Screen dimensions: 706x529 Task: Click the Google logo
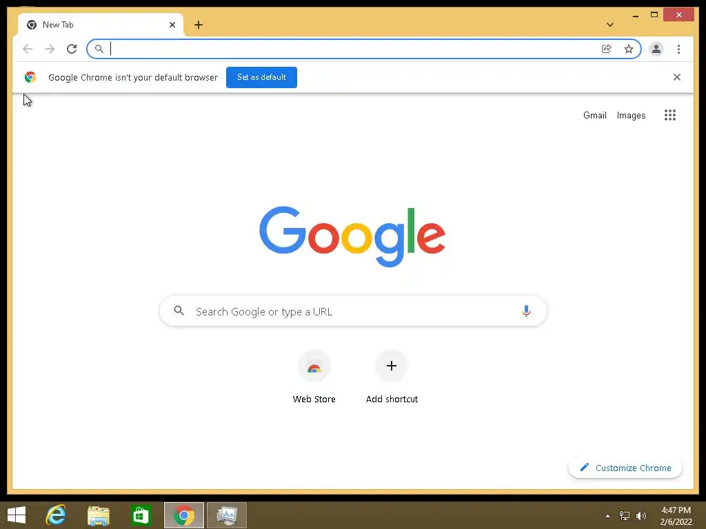[352, 236]
